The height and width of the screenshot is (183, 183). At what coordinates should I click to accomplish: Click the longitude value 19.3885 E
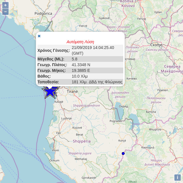(x=81, y=70)
